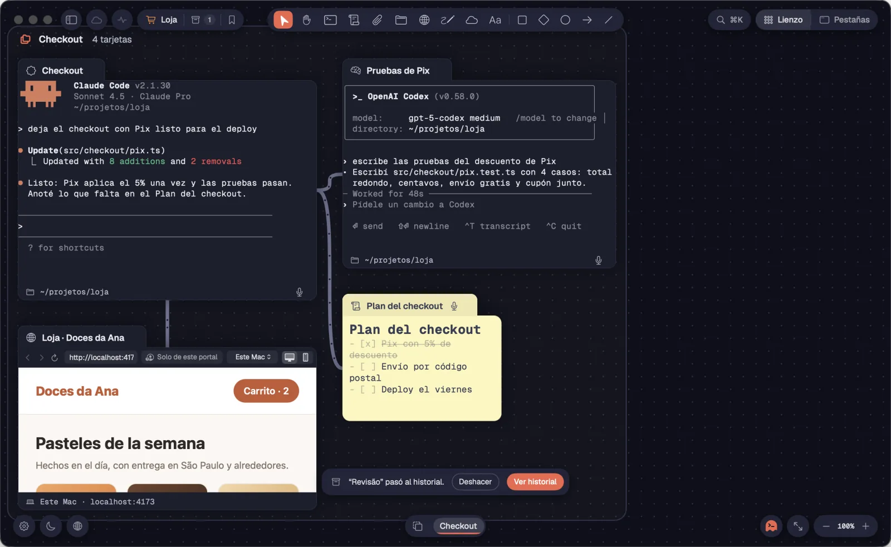
Task: Switch to Pestañas tabs view
Action: click(x=844, y=20)
